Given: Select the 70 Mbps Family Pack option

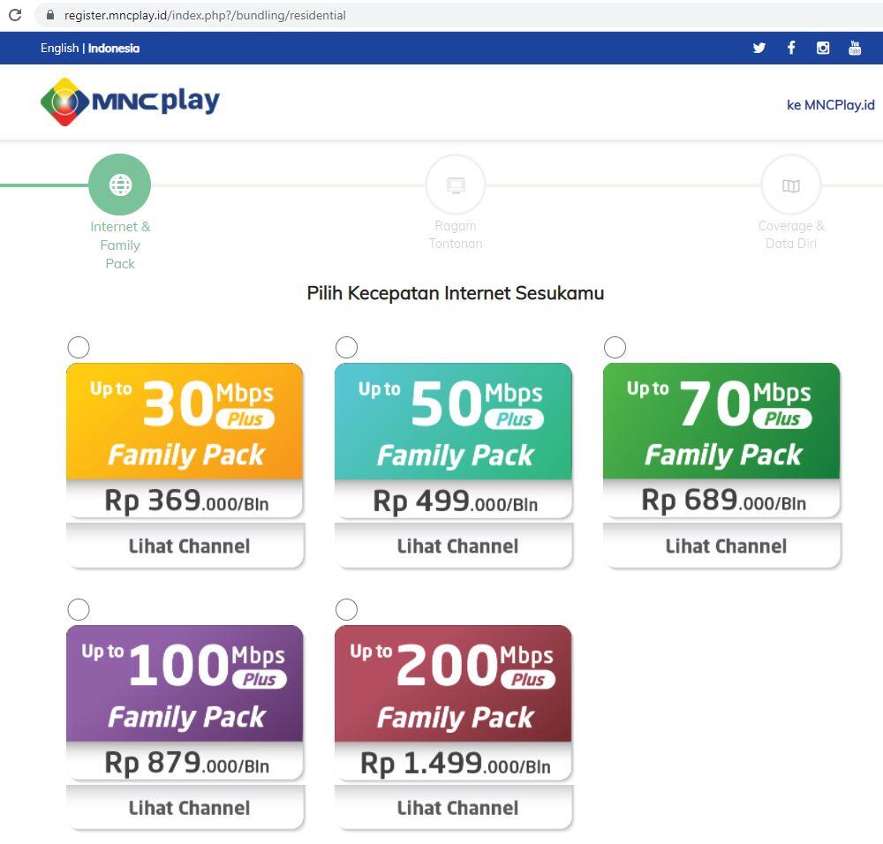Looking at the screenshot, I should click(x=615, y=347).
